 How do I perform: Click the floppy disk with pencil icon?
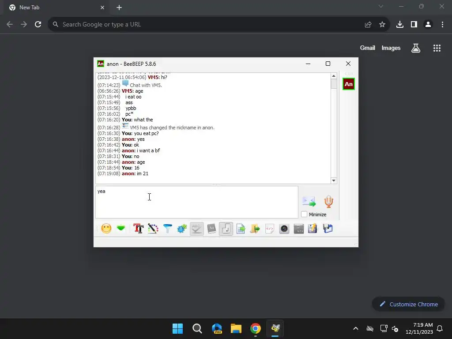(x=313, y=229)
